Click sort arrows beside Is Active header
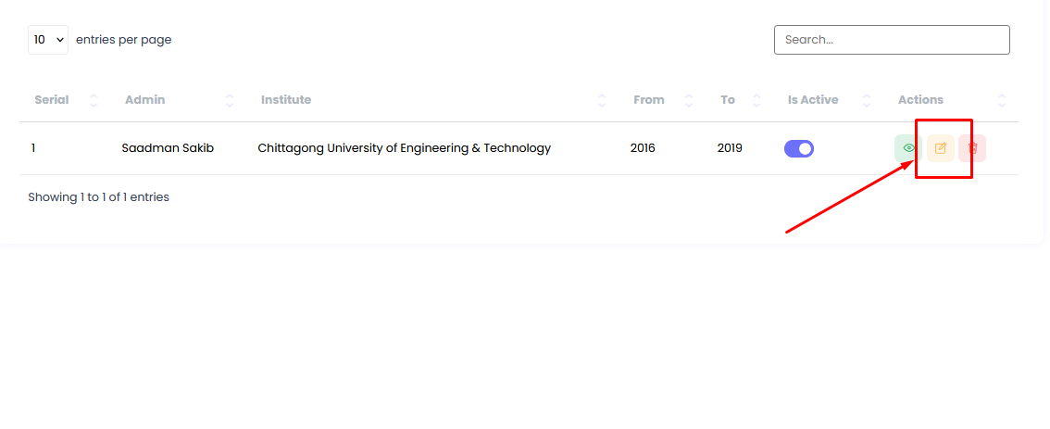 [x=867, y=100]
